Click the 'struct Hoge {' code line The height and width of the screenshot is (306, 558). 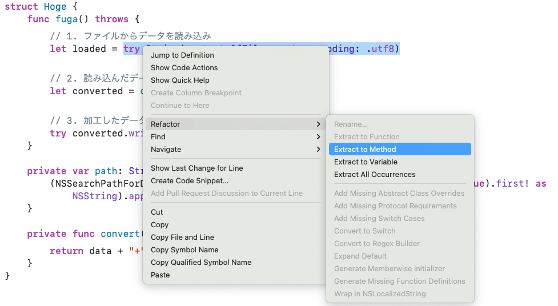41,7
